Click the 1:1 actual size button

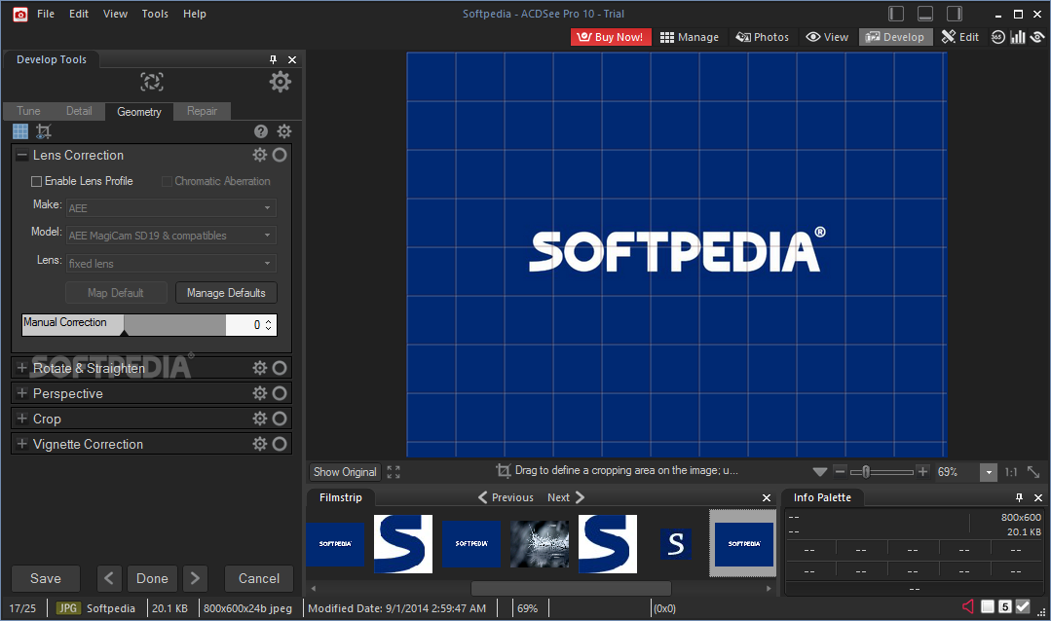(1011, 472)
